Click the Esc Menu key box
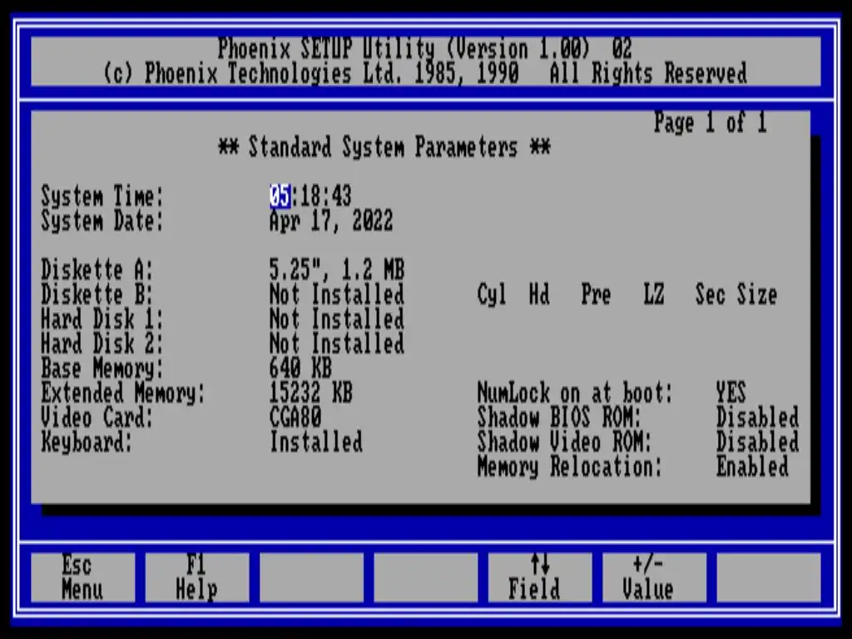This screenshot has width=852, height=639. [x=82, y=577]
